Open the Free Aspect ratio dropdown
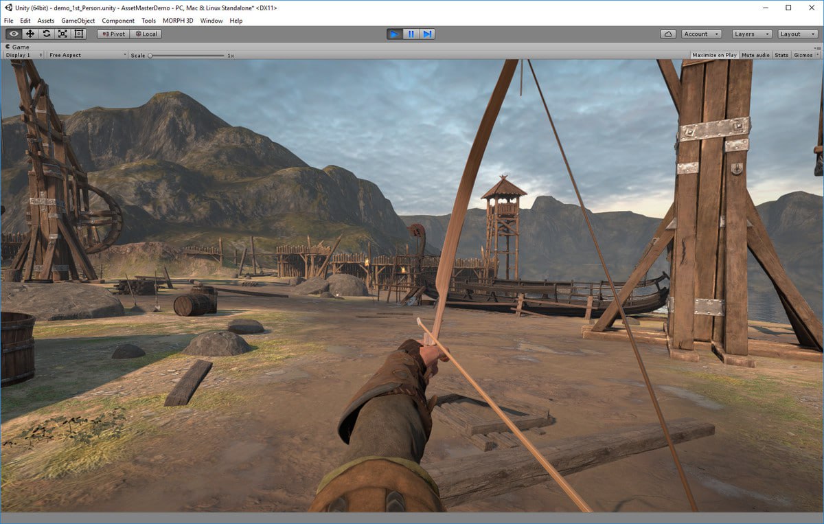This screenshot has width=824, height=524. coord(87,55)
